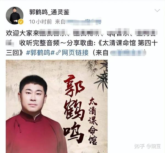Click blurred source after 网页链接（来自
Viewport: 165px width, 153px height.
point(128,53)
